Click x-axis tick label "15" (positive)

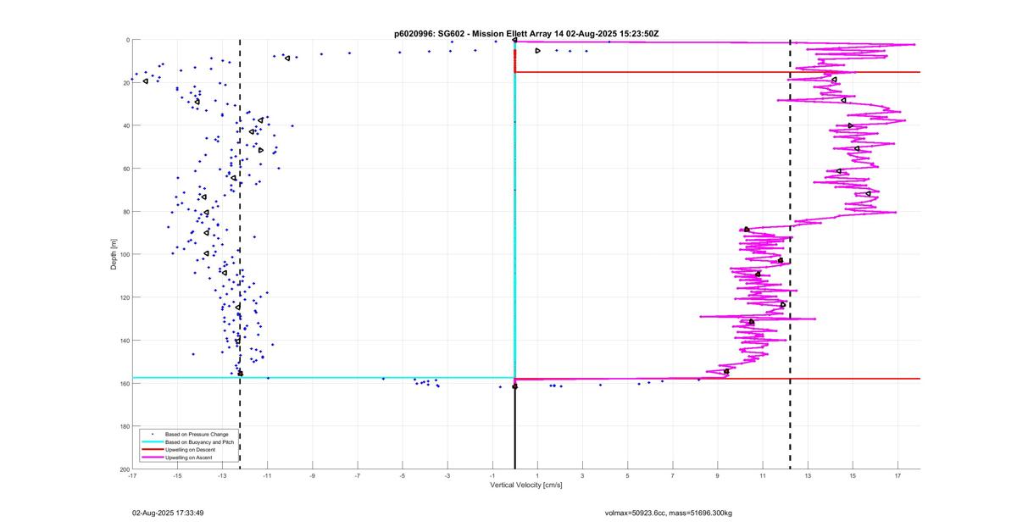coord(852,476)
